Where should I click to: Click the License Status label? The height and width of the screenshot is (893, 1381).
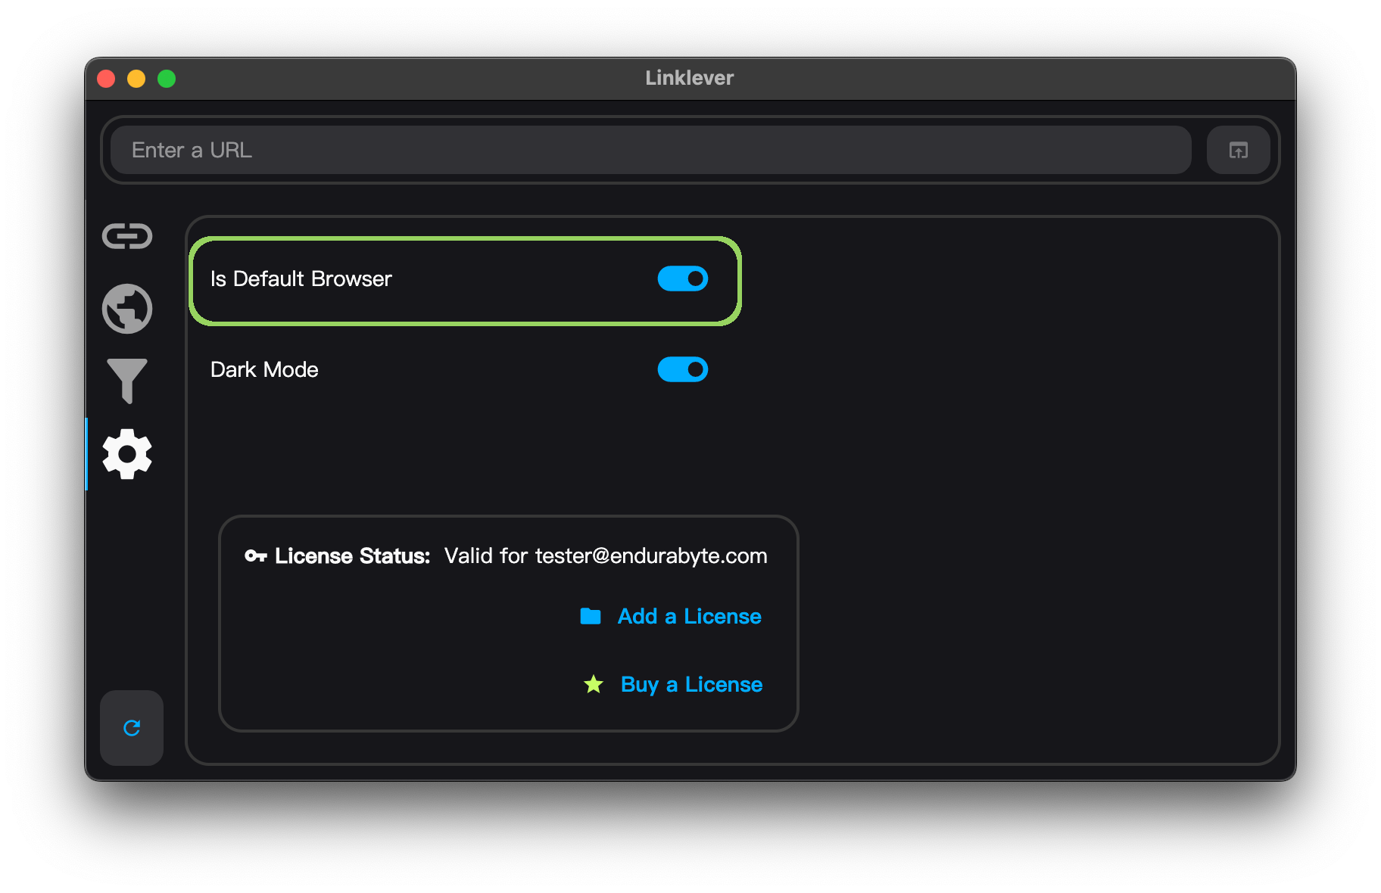[x=352, y=556]
